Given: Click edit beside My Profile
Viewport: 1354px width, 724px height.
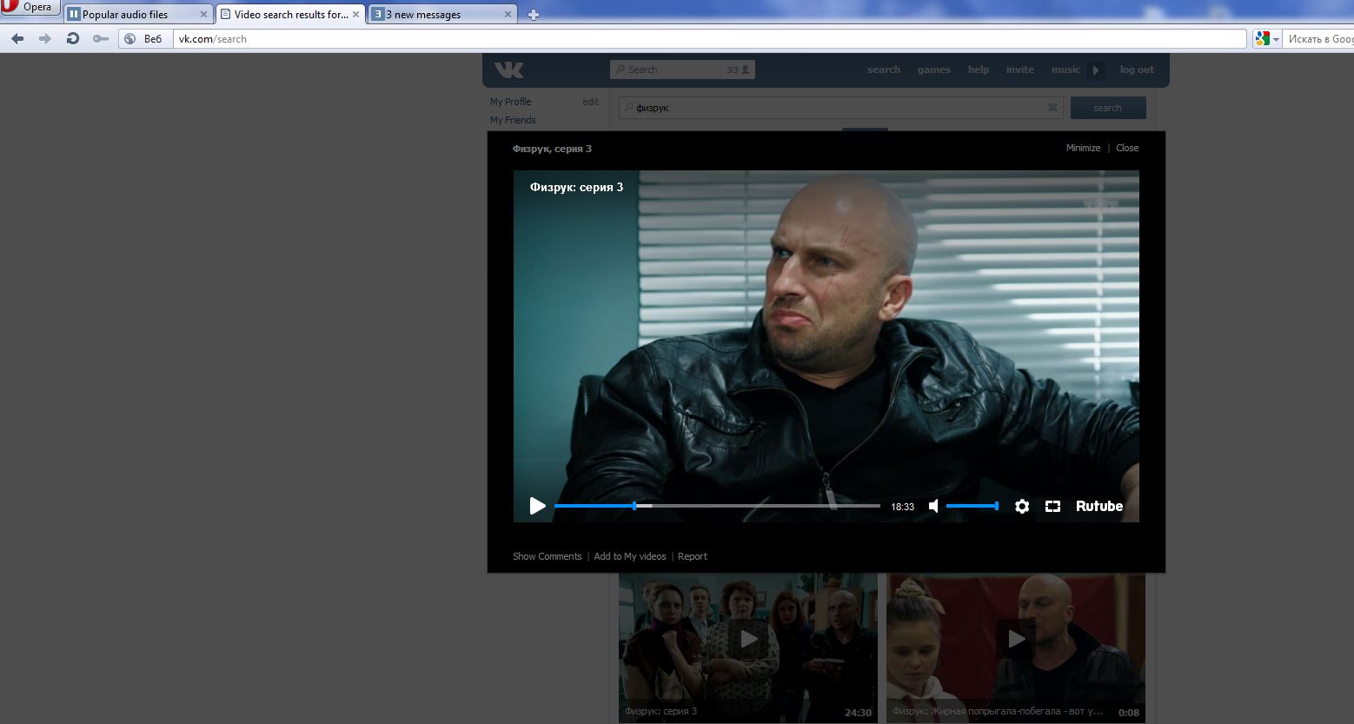Looking at the screenshot, I should (x=590, y=102).
